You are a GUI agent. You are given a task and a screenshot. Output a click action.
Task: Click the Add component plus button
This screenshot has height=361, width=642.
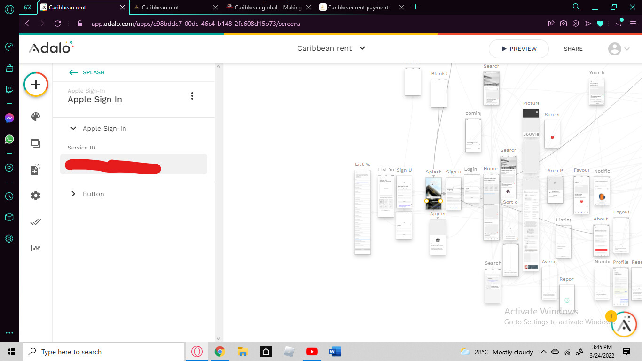(x=36, y=85)
